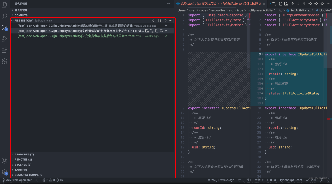The height and width of the screenshot is (184, 332).
Task: Open the Source Control view icon
Action: point(4,28)
